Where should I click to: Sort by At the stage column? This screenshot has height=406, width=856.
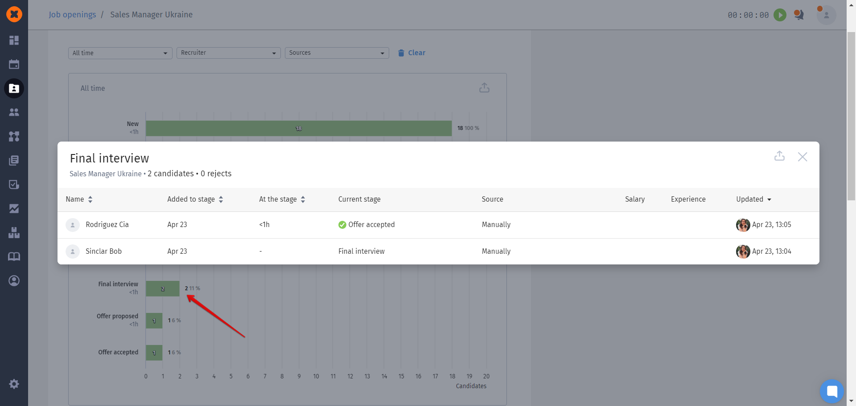click(x=282, y=199)
